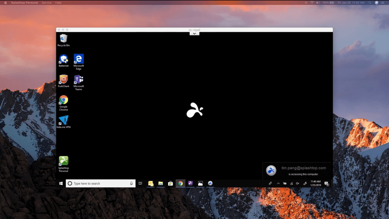Open File Explorer from the taskbar
Viewport: 389px width, 219px height.
(x=160, y=183)
